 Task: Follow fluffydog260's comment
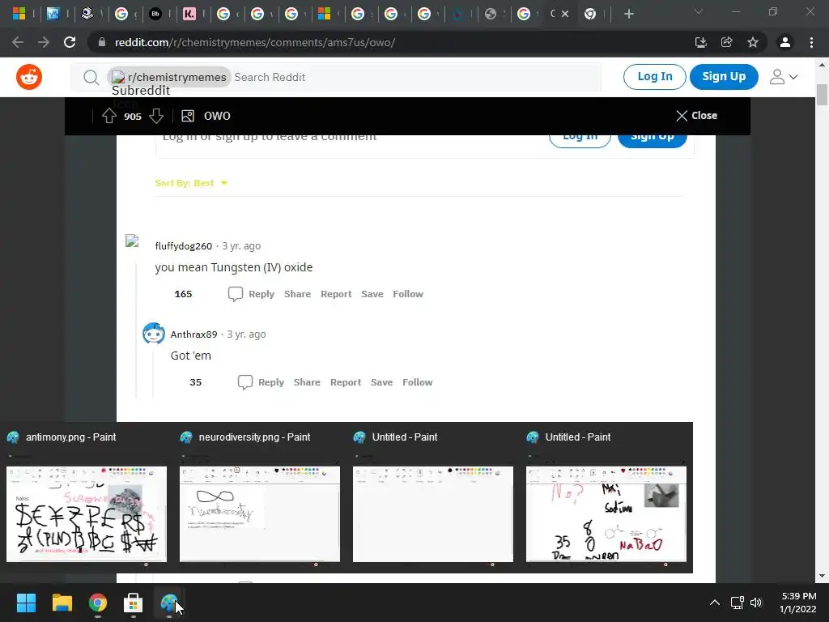[x=408, y=294]
